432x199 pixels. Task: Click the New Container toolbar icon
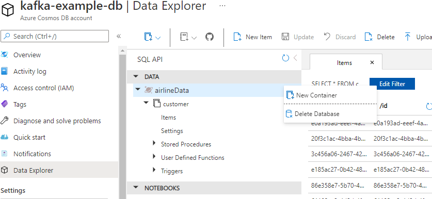pyautogui.click(x=149, y=37)
